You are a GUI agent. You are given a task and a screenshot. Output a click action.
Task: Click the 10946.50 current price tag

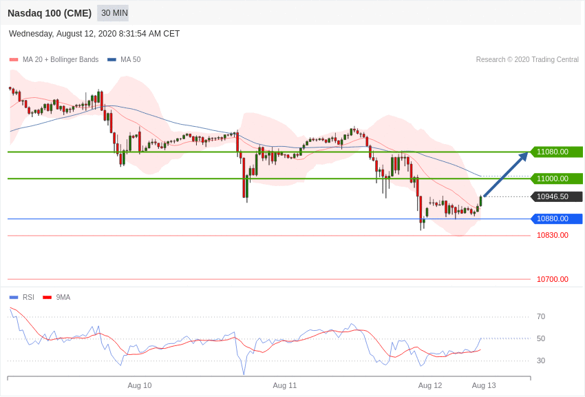coord(556,196)
